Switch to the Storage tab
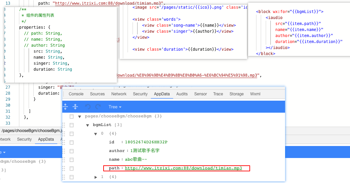 tap(236, 94)
